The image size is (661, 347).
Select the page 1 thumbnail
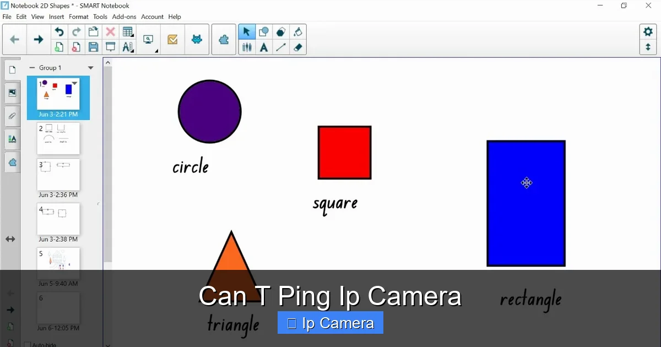(58, 94)
